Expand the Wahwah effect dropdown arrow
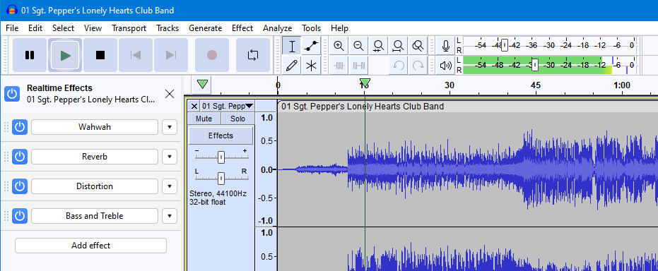This screenshot has height=271, width=658. pyautogui.click(x=170, y=127)
